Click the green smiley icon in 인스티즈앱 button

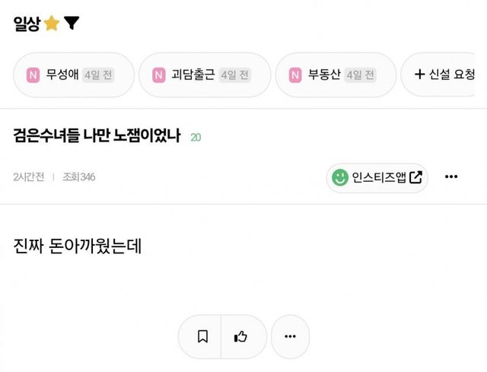coord(339,177)
